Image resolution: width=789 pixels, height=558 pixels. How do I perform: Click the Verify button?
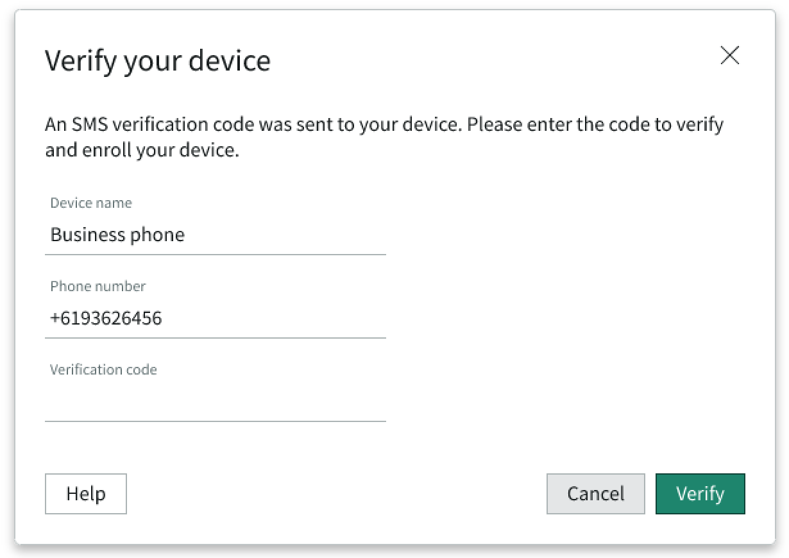pos(700,494)
